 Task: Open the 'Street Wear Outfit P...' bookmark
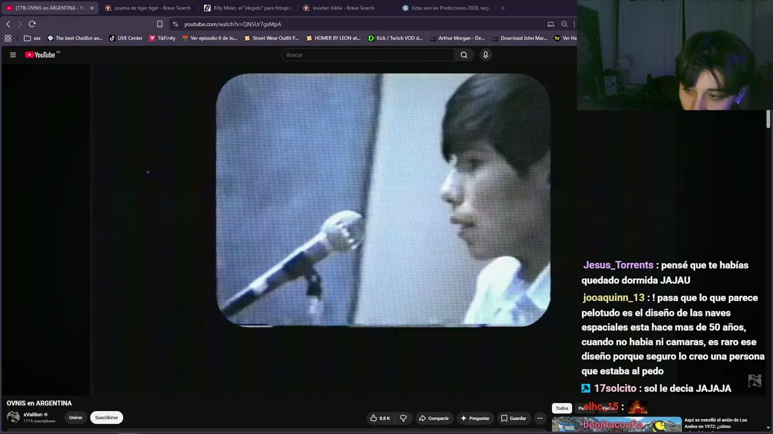click(x=271, y=38)
